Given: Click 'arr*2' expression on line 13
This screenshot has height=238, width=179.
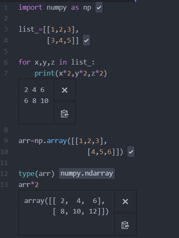Looking at the screenshot, I should [x=29, y=185].
